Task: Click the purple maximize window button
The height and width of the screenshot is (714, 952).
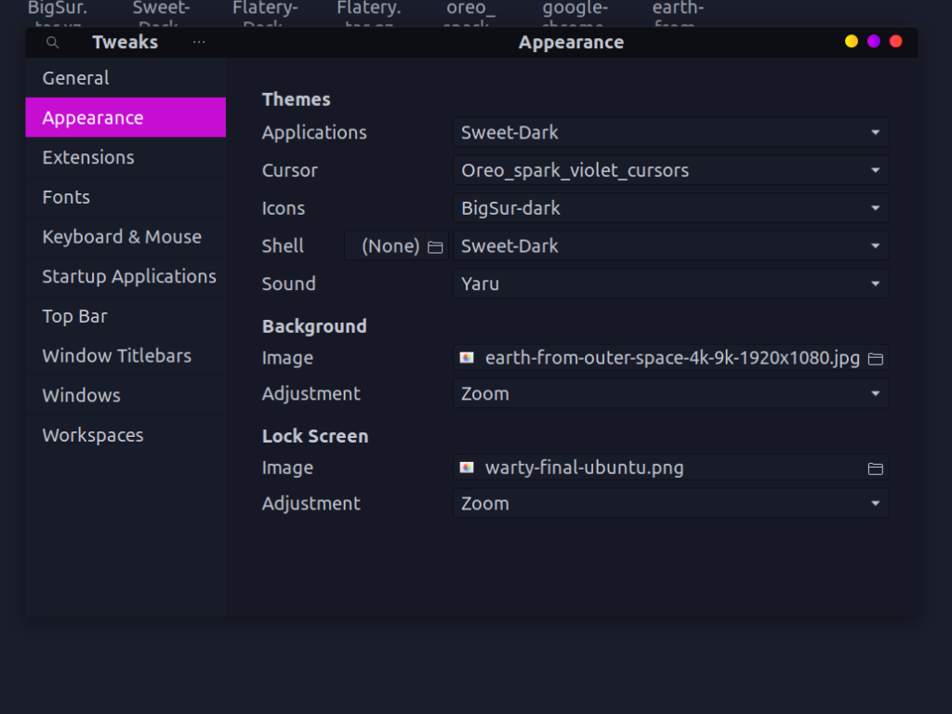Action: point(874,41)
